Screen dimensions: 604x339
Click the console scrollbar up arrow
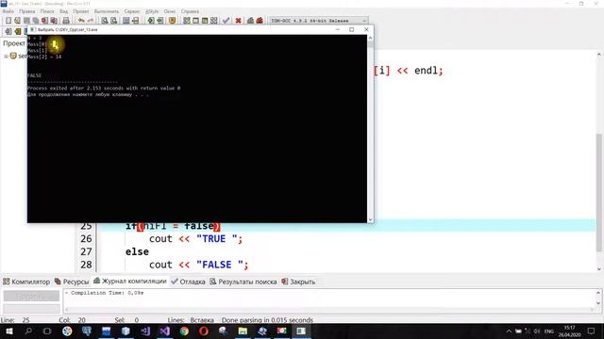coord(370,38)
